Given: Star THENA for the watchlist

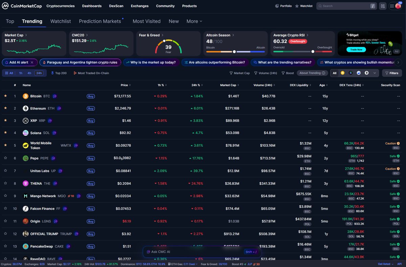Looking at the screenshot, I should tap(5, 183).
